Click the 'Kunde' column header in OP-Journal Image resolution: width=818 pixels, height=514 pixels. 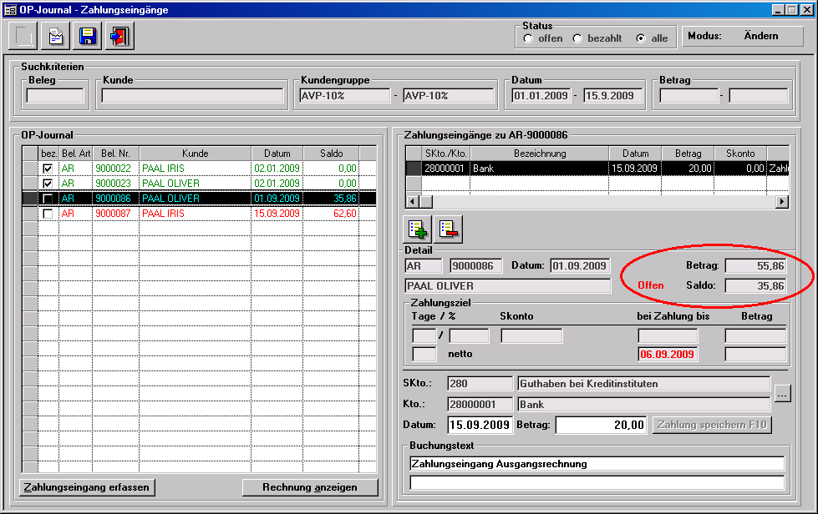pos(195,154)
